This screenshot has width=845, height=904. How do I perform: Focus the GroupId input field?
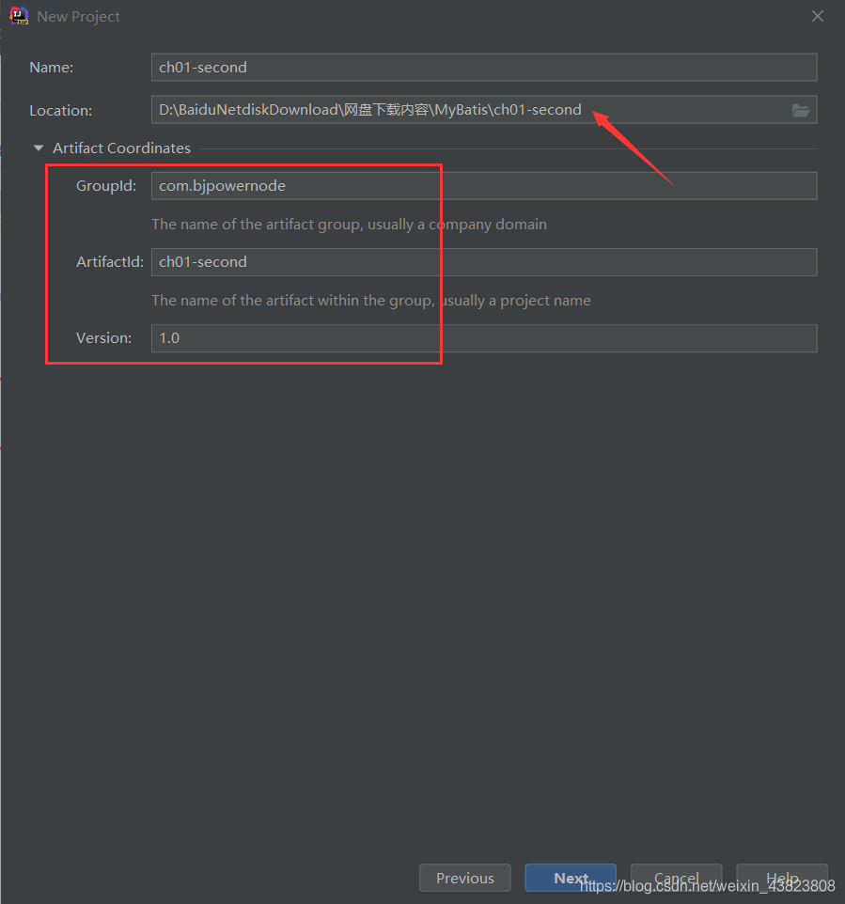click(483, 186)
